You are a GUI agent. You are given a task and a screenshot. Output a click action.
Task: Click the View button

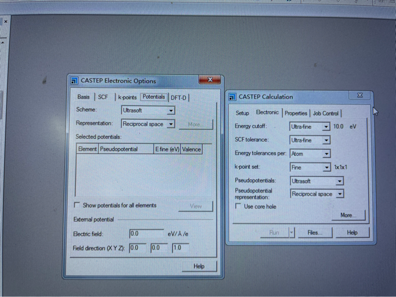click(x=196, y=206)
